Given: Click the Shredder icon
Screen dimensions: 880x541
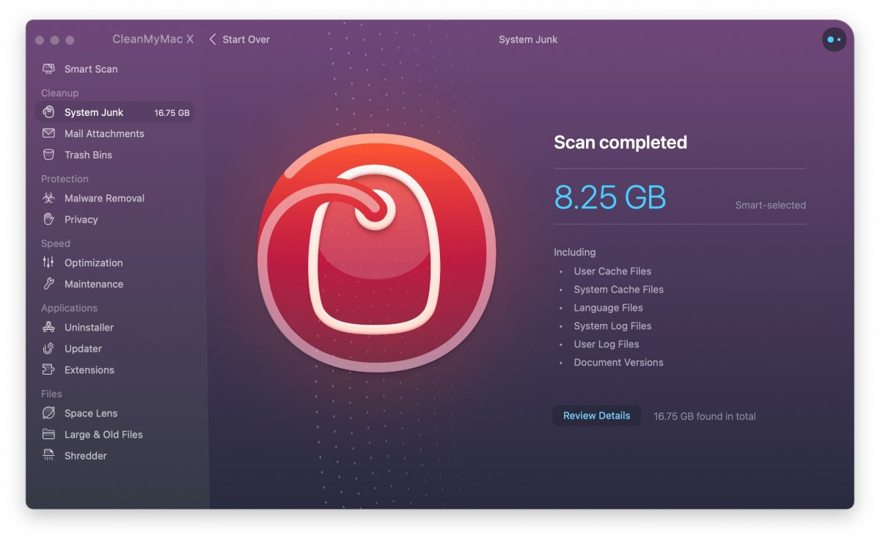Looking at the screenshot, I should pyautogui.click(x=48, y=455).
